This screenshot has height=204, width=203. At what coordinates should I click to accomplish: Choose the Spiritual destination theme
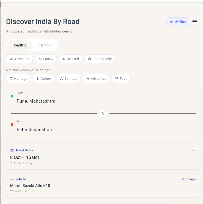pos(68,79)
